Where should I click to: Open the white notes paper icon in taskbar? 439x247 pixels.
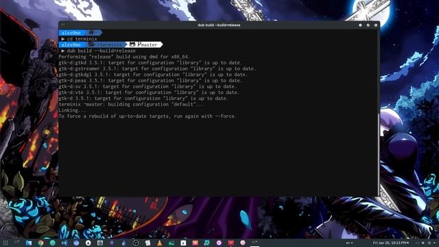pyautogui.click(x=148, y=243)
